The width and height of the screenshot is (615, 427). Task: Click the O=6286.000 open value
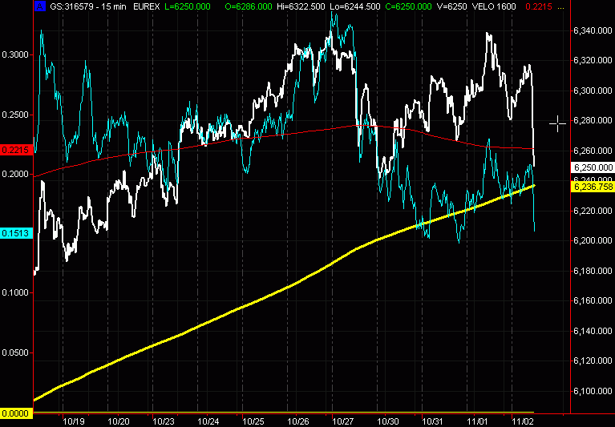249,6
